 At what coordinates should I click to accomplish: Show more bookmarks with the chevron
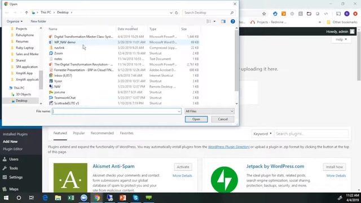point(320,22)
